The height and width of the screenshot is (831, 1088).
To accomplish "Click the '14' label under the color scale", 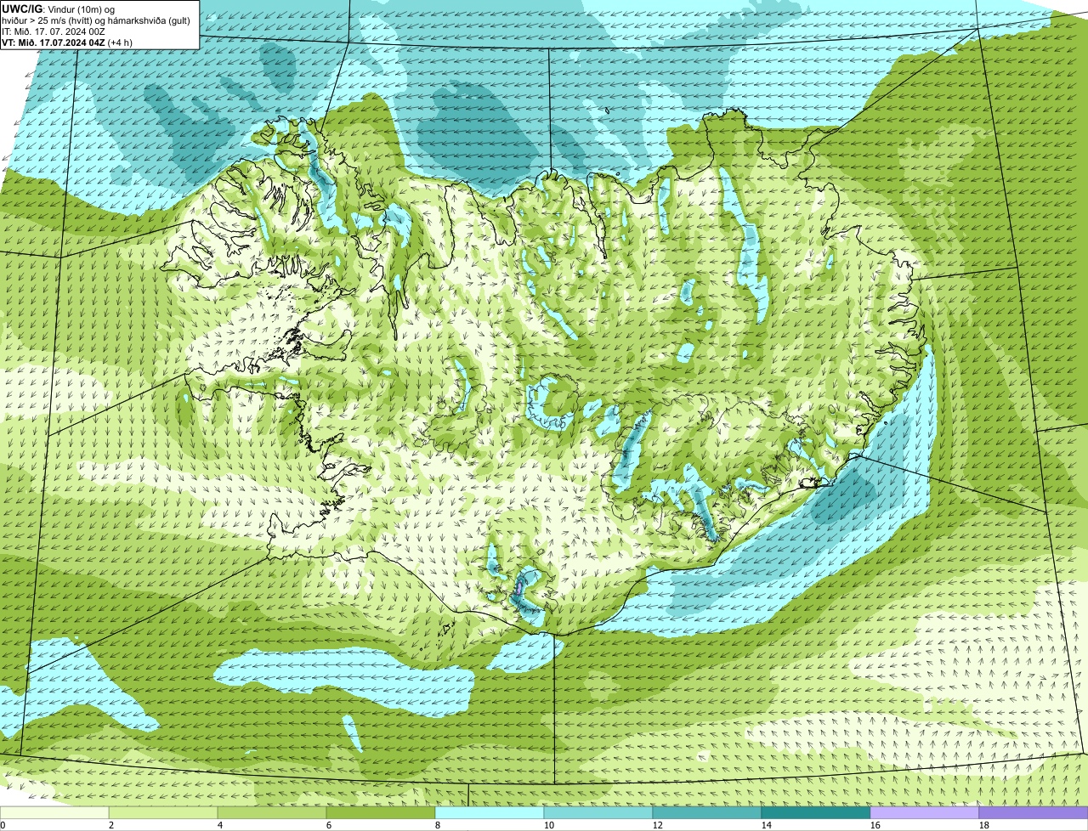I will pyautogui.click(x=767, y=825).
